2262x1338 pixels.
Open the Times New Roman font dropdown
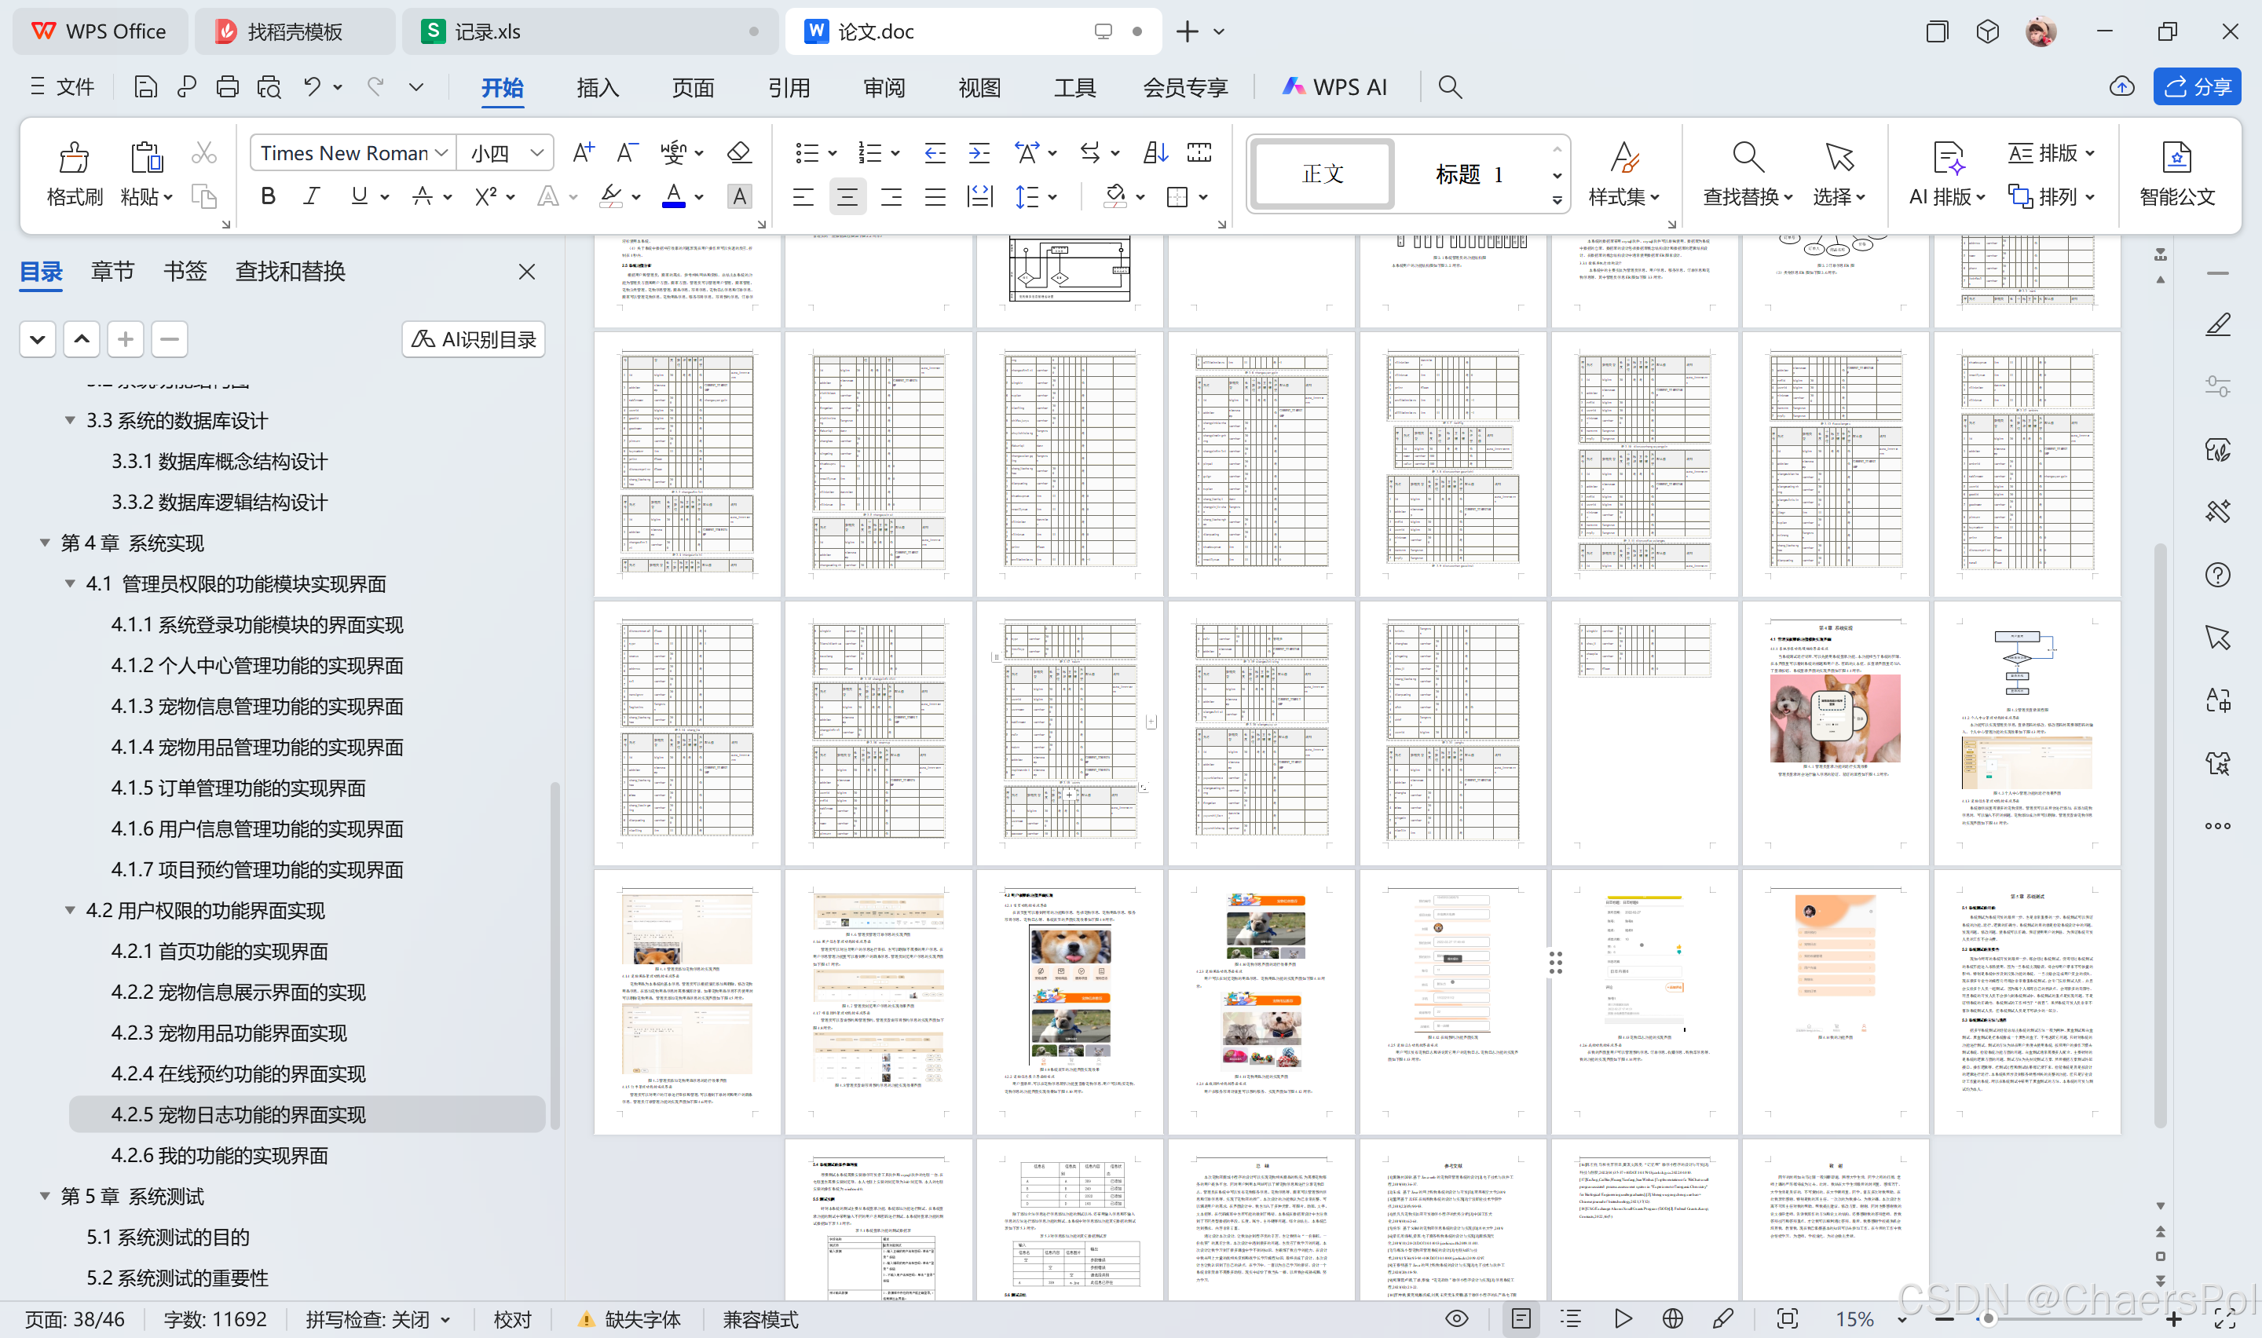click(353, 152)
